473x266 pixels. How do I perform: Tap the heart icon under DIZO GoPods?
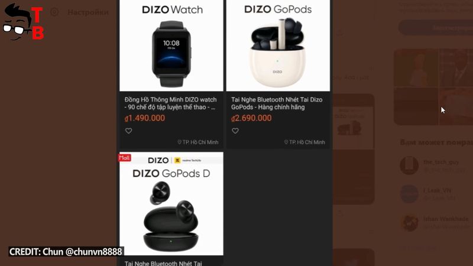(235, 131)
